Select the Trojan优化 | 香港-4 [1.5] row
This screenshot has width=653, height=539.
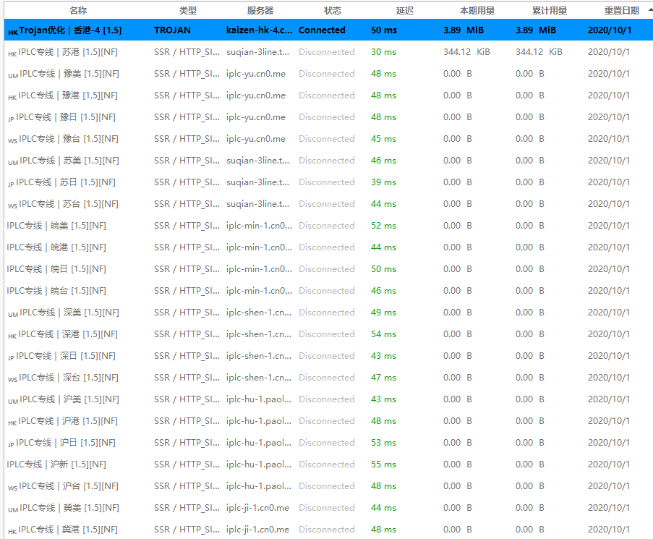tap(328, 30)
